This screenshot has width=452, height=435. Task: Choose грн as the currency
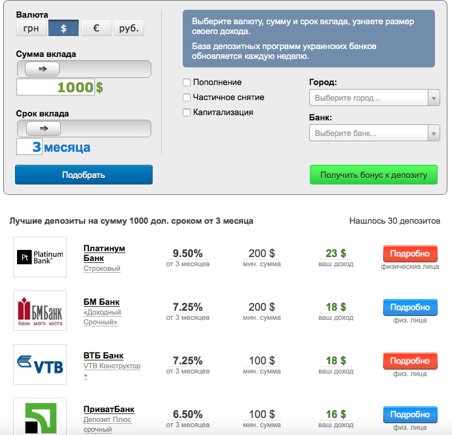[x=31, y=28]
